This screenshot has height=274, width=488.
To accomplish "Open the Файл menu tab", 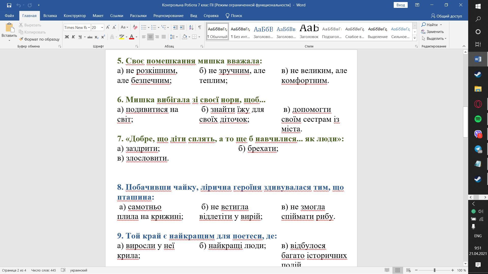I will [9, 16].
